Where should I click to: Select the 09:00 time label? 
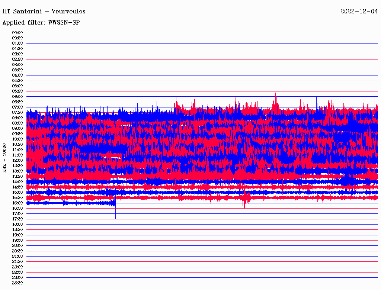(x=17, y=129)
